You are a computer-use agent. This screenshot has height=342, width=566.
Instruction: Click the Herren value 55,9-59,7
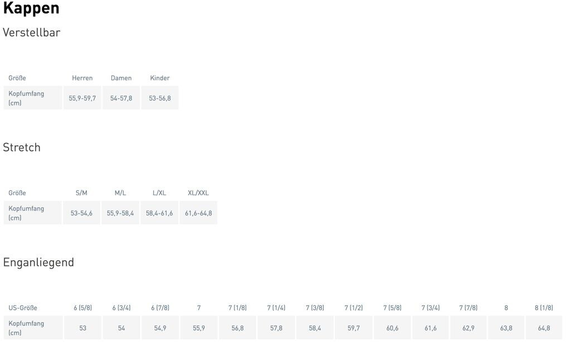[82, 98]
